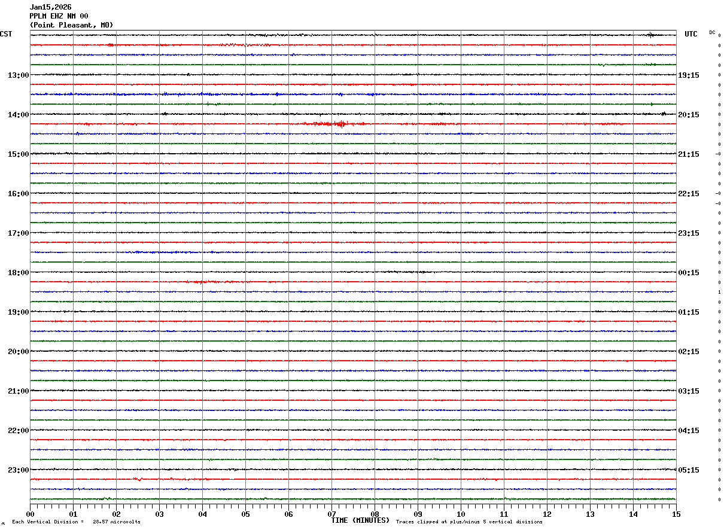Select minute 03 on the bottom axis
724x530 pixels.
[159, 514]
